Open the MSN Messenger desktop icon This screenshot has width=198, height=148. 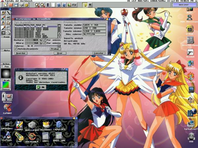(189, 19)
